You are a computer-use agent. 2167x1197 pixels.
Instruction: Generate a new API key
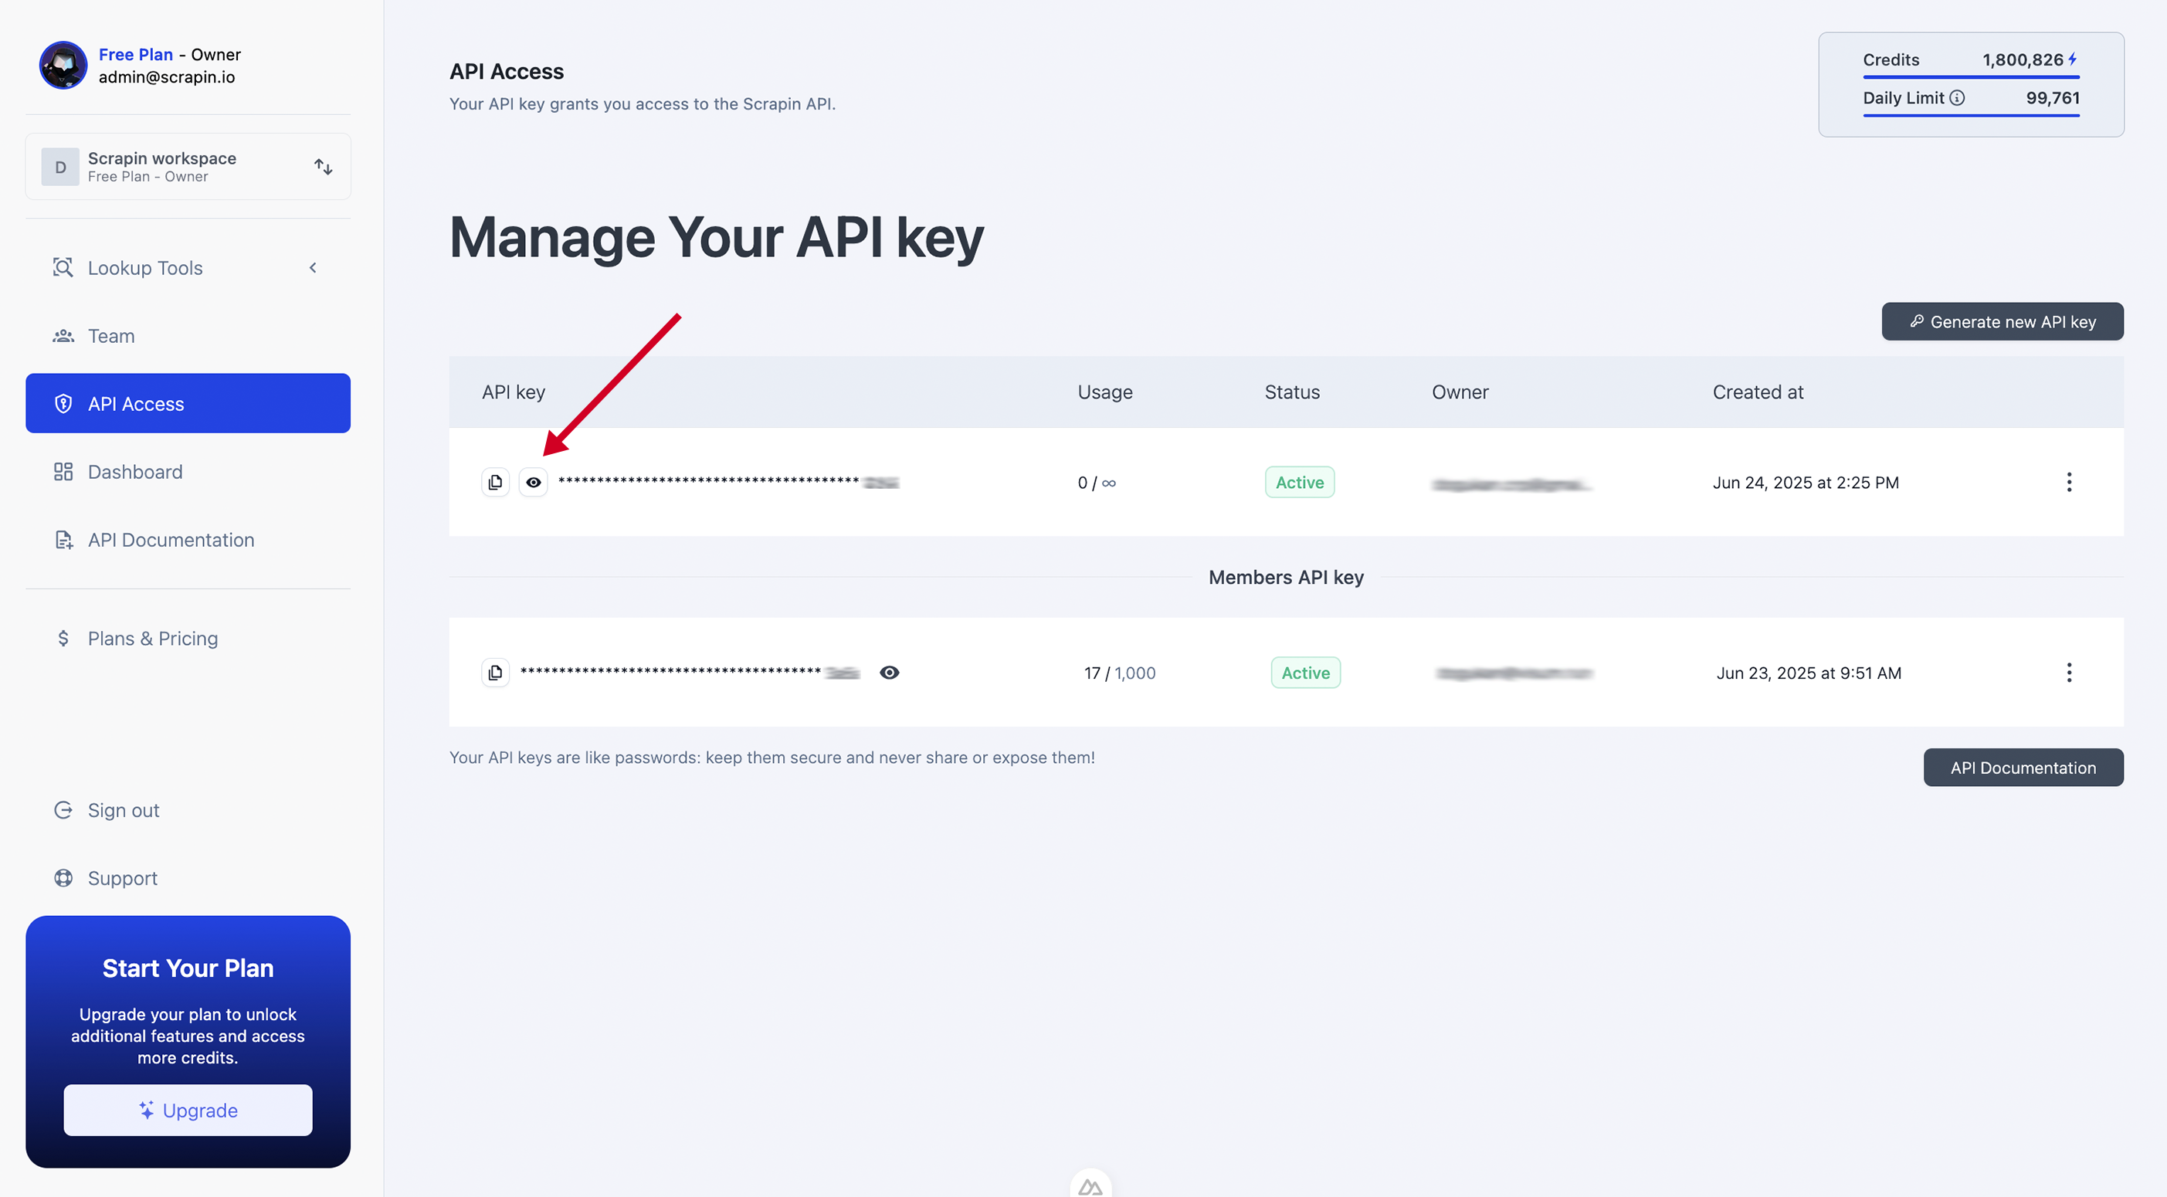pos(2002,321)
